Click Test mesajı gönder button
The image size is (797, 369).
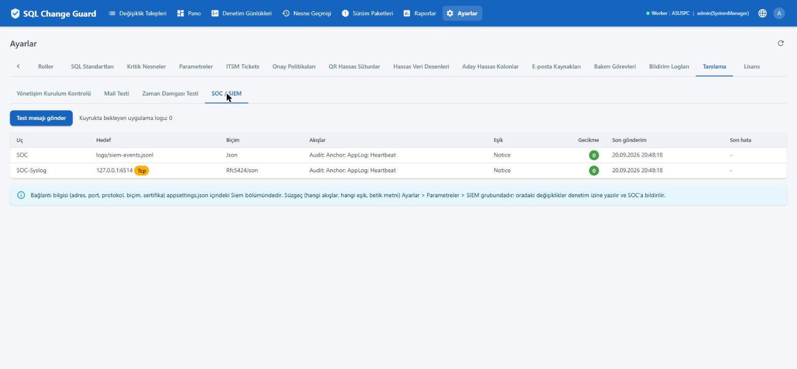(x=41, y=118)
